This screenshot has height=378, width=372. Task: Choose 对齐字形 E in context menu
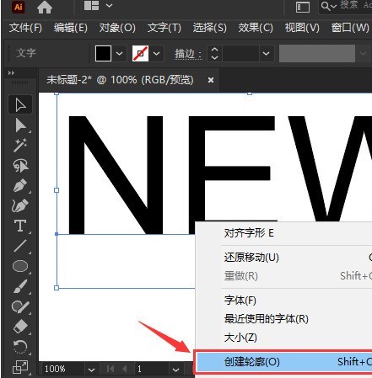coord(284,233)
